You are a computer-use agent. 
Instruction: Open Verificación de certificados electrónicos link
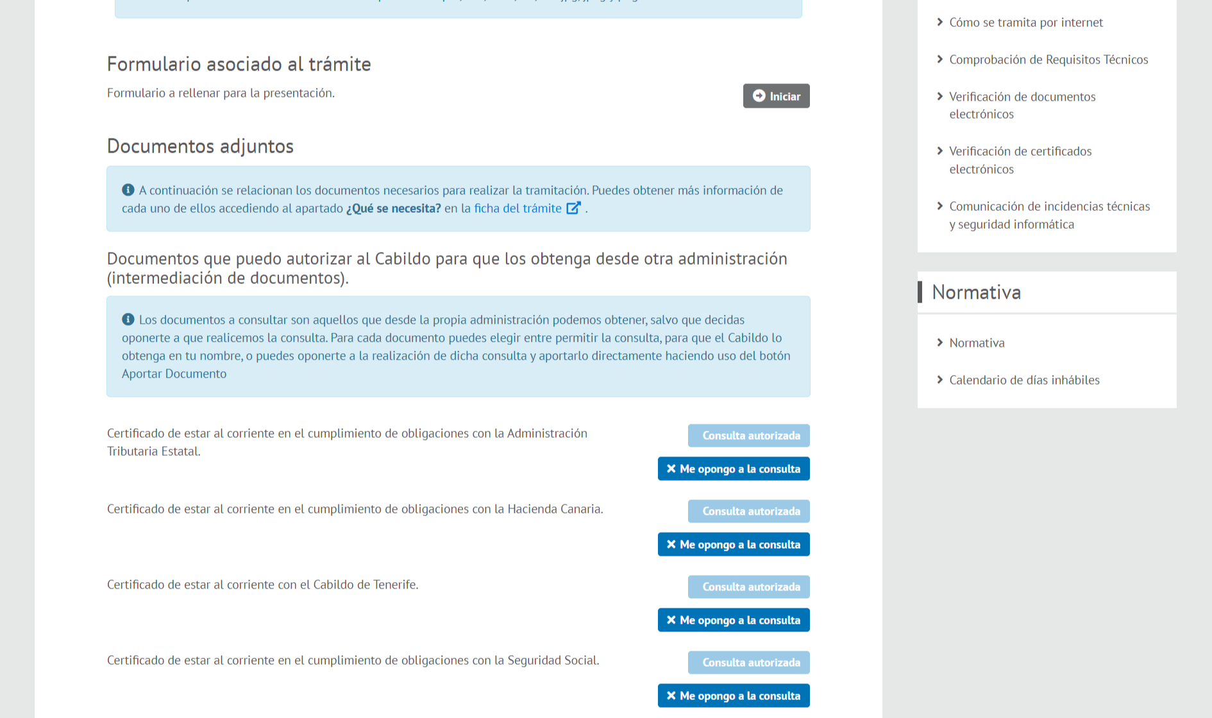click(1020, 160)
